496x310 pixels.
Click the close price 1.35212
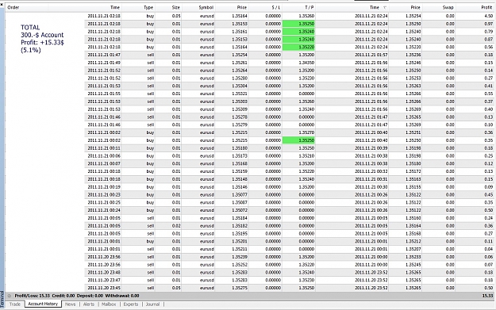[413, 241]
